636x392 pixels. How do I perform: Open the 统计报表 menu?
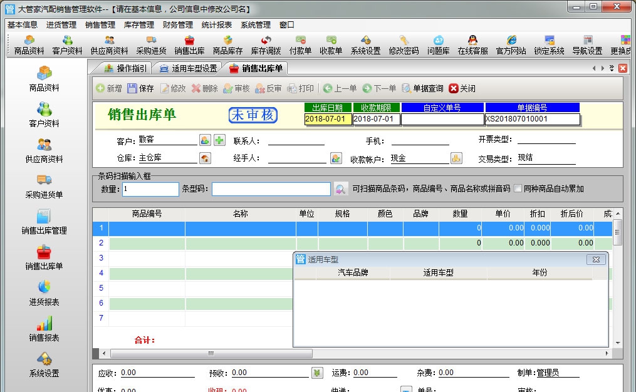point(216,25)
